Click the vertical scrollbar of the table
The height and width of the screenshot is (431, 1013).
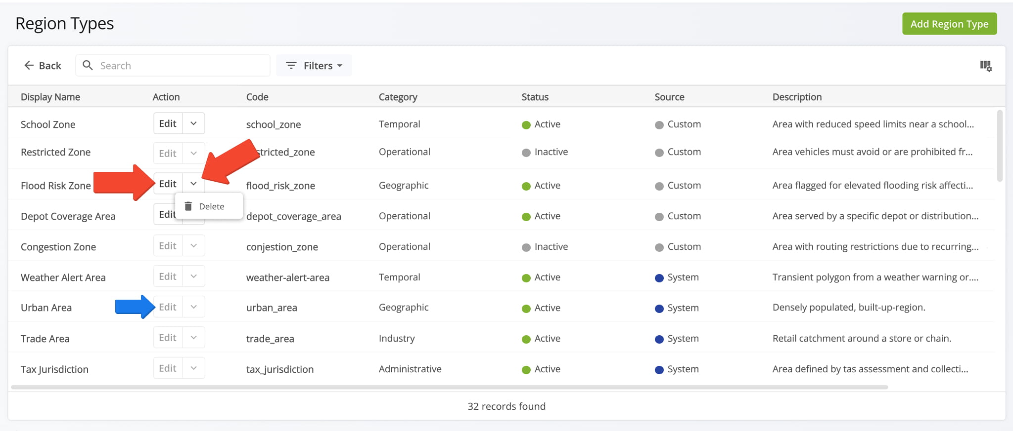pos(1000,146)
